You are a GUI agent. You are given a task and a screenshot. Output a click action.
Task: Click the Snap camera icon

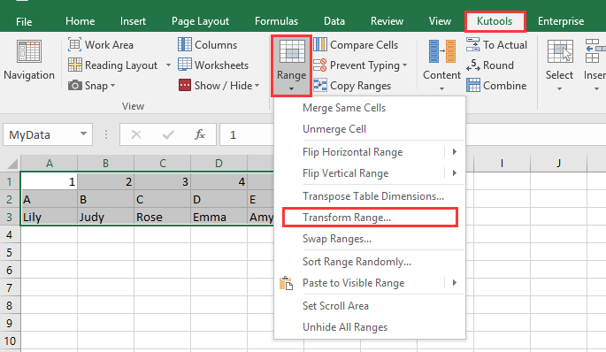(75, 86)
